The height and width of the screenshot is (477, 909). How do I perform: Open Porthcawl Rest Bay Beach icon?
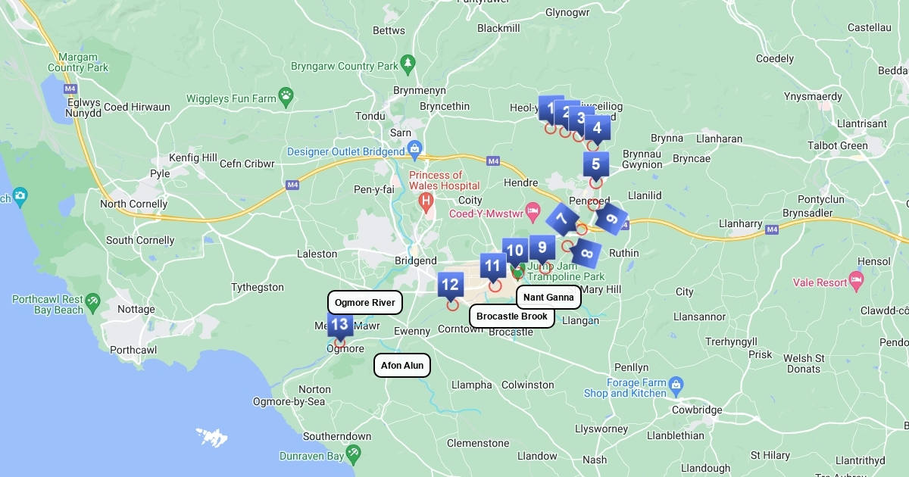pos(92,301)
